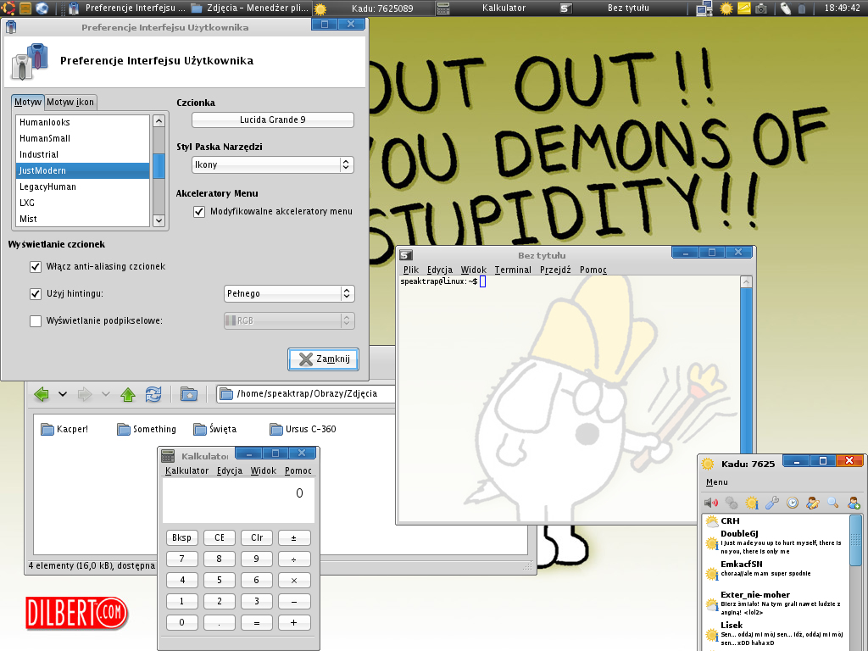868x651 pixels.
Task: Open the Święta folder
Action: click(215, 429)
